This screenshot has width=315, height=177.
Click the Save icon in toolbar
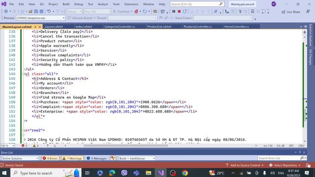36,12
